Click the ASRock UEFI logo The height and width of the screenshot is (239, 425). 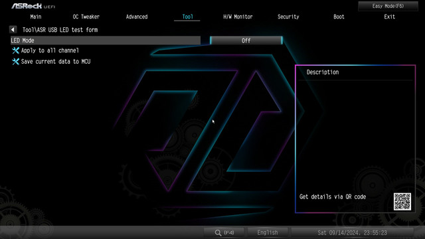33,6
